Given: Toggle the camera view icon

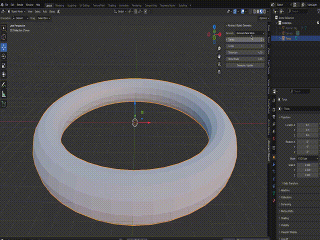Looking at the screenshot, I should click(219, 64).
